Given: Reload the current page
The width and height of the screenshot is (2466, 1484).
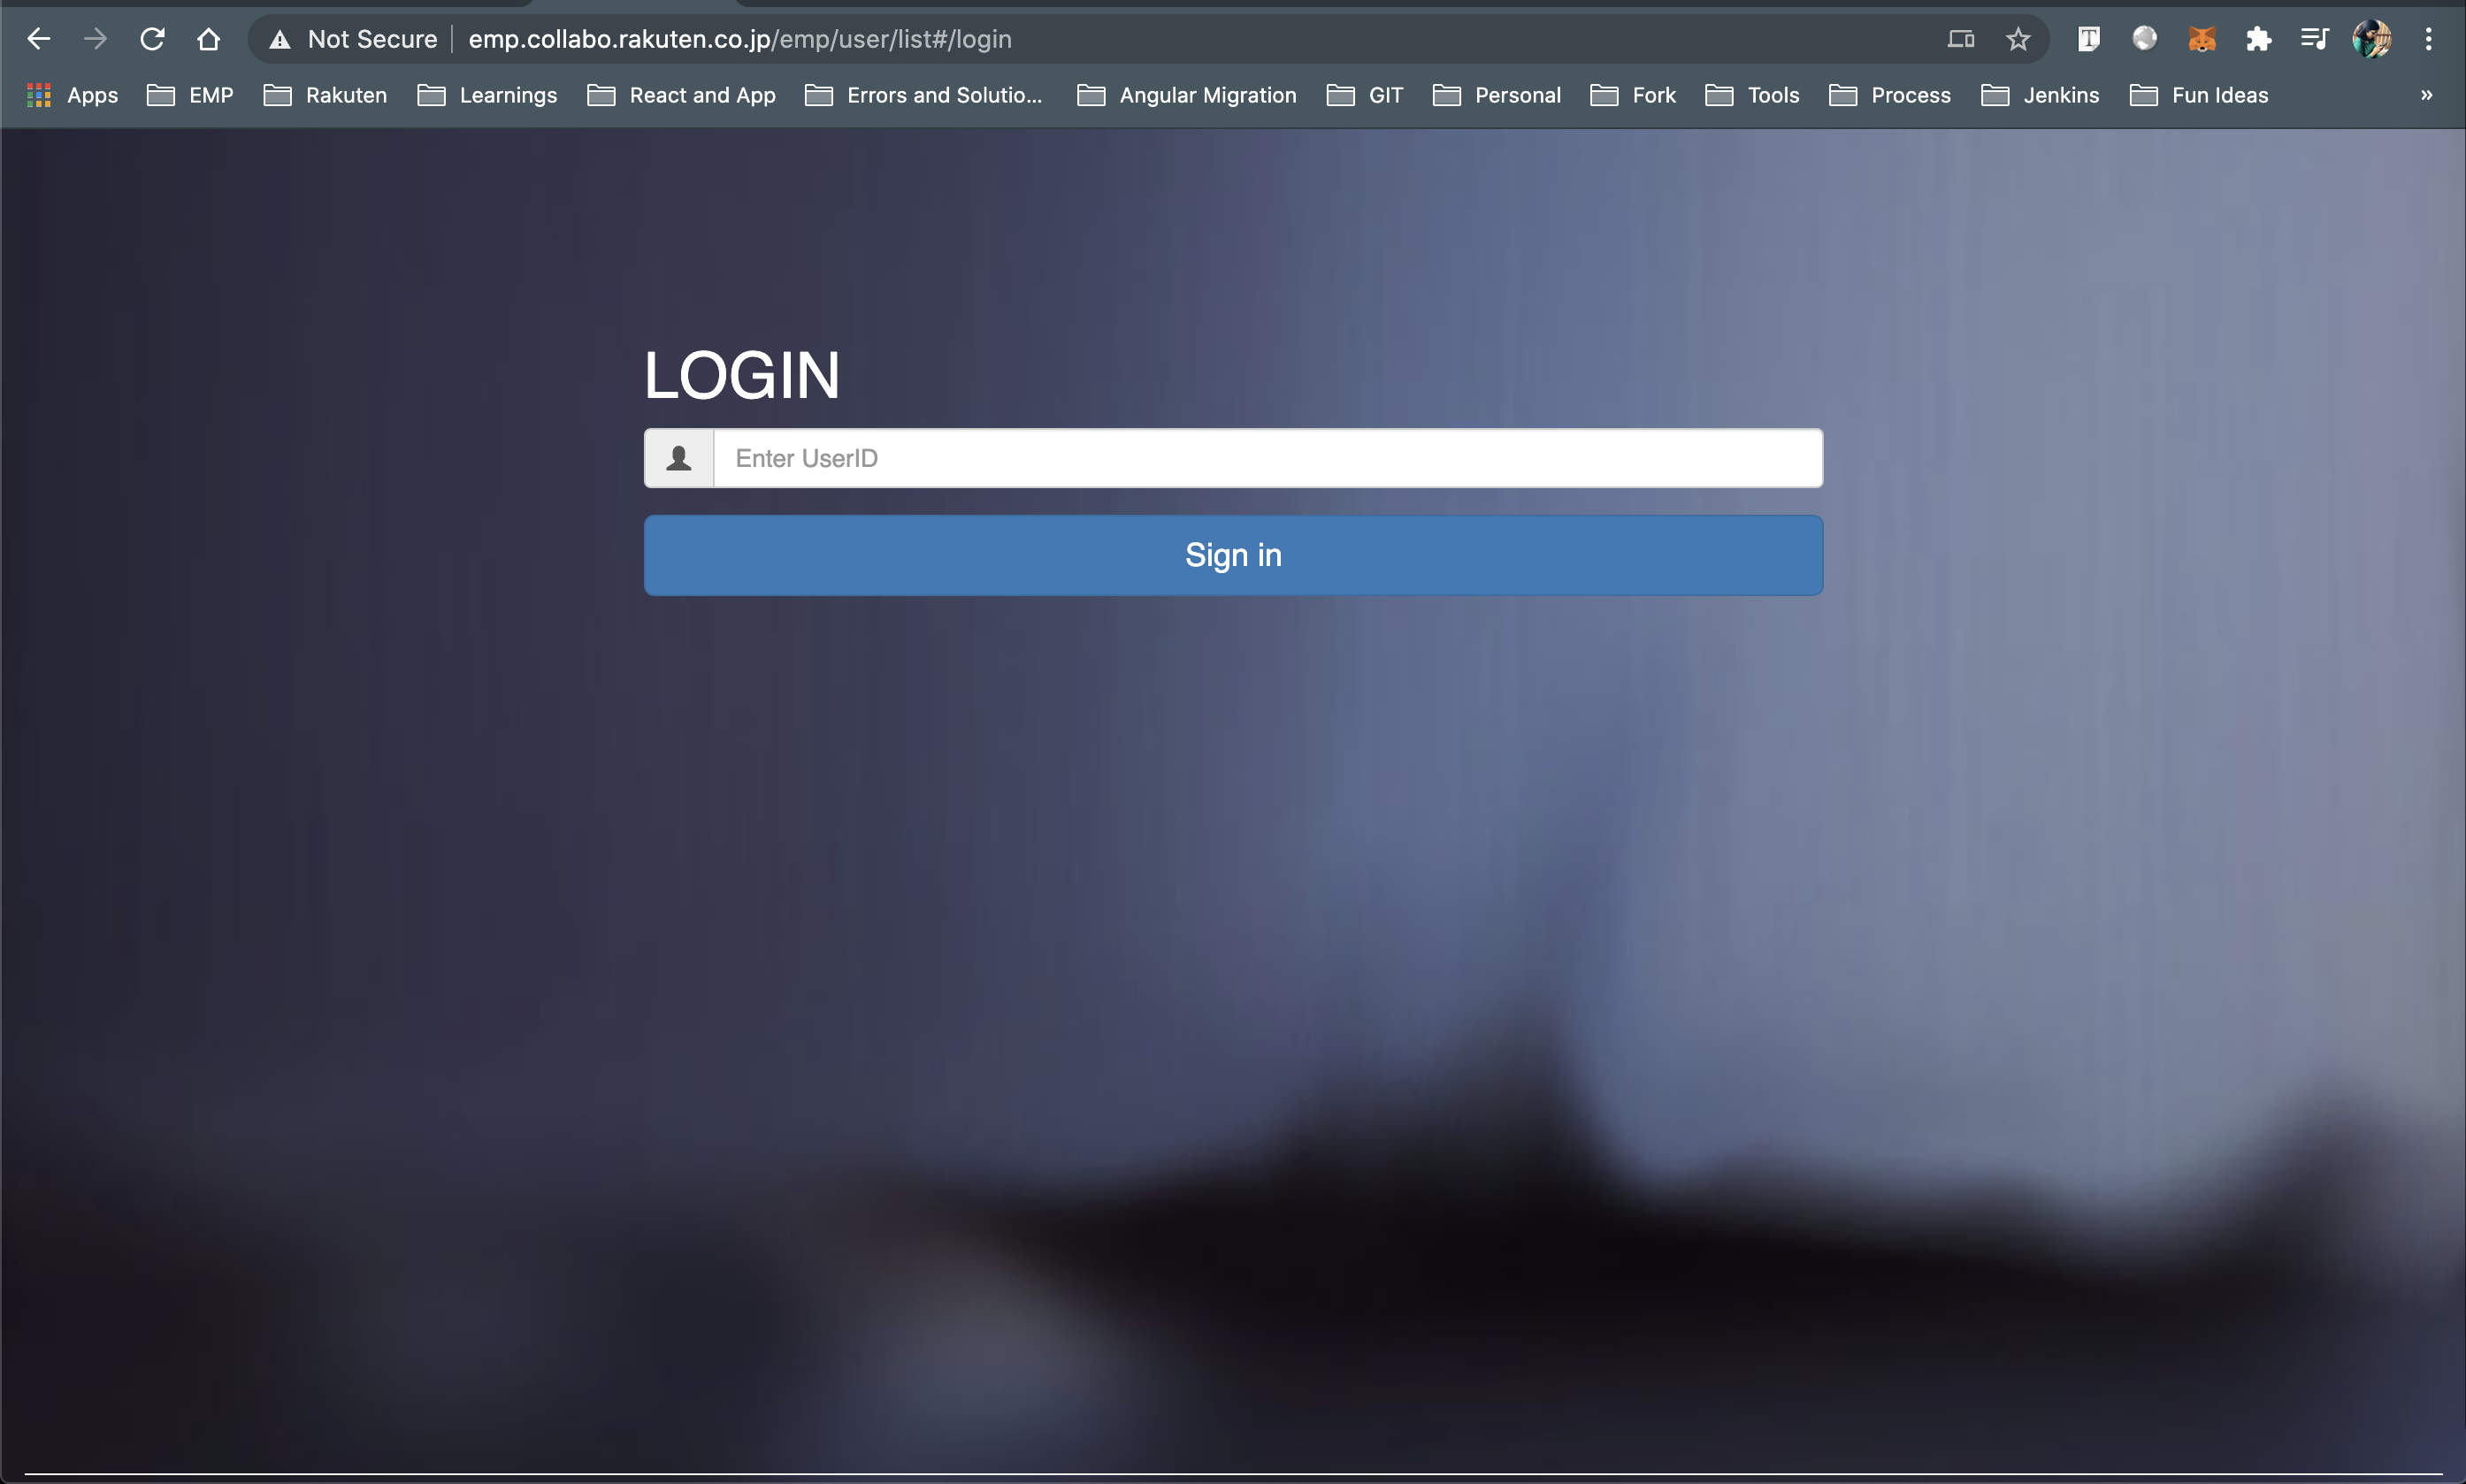Looking at the screenshot, I should (152, 39).
